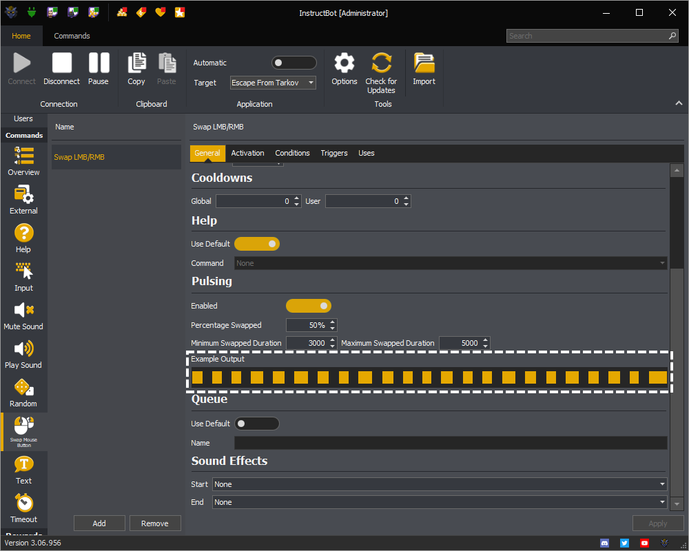This screenshot has height=551, width=689.
Task: Toggle Help Use Default switch
Action: tap(257, 244)
